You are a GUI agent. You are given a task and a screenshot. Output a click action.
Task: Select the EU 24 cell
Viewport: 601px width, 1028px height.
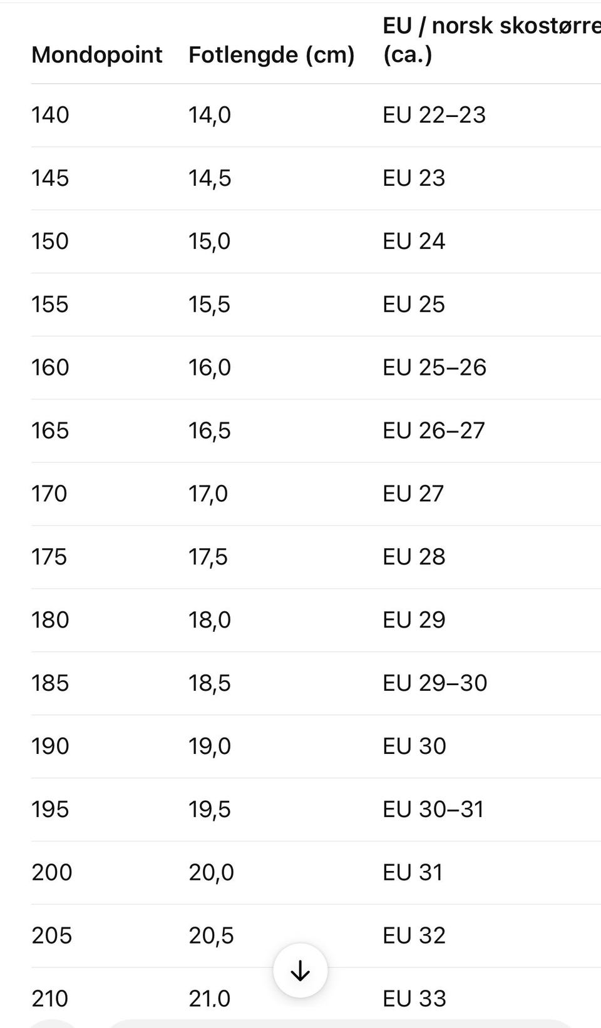tap(414, 242)
